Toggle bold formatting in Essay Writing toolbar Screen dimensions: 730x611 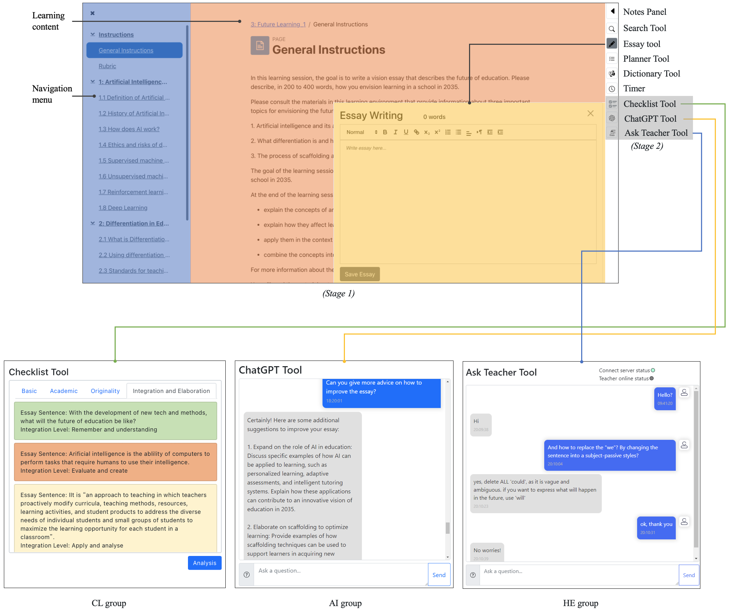(385, 132)
